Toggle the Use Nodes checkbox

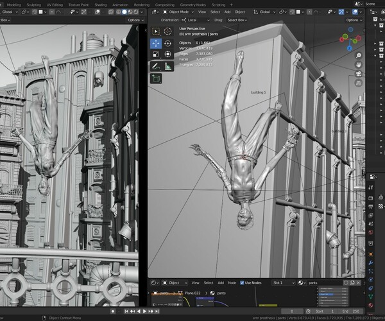[243, 282]
